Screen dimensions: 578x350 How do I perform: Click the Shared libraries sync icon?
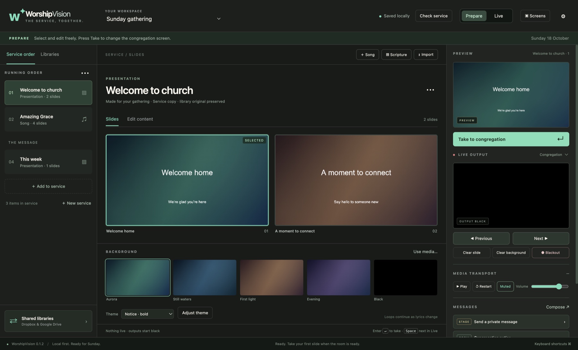click(13, 321)
